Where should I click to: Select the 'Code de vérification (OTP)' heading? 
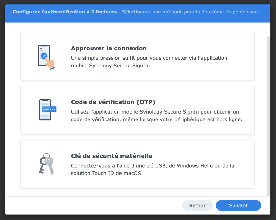click(113, 102)
